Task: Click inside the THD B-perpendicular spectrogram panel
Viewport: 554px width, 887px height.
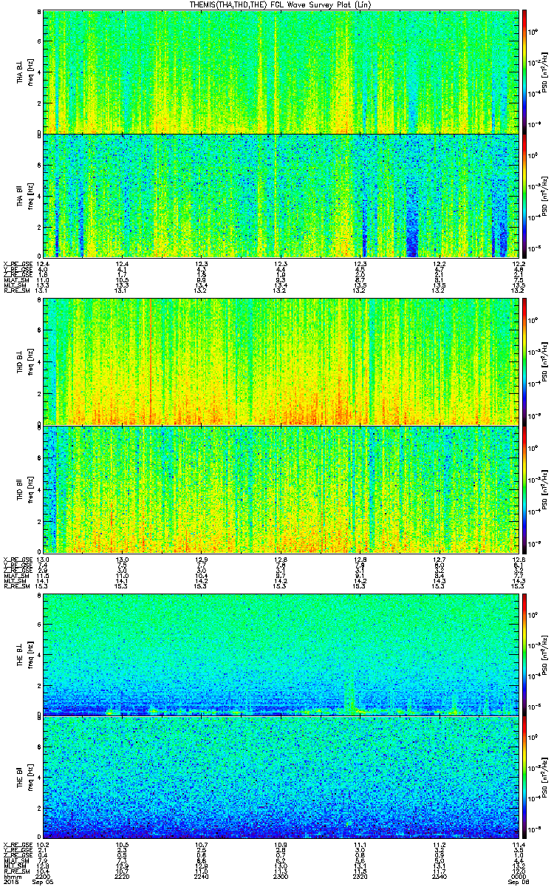Action: [281, 361]
